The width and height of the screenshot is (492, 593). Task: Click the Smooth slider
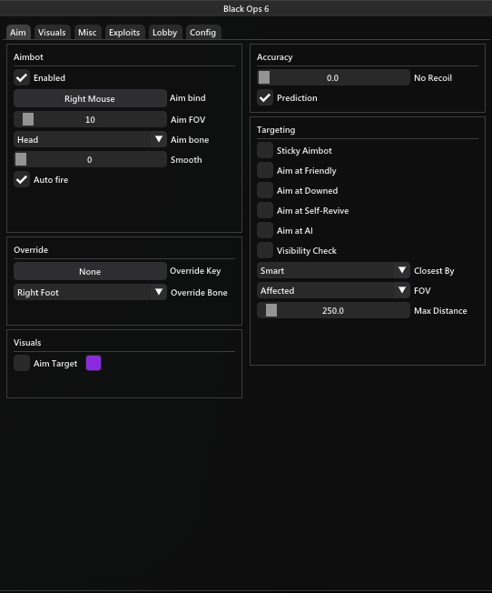(90, 159)
